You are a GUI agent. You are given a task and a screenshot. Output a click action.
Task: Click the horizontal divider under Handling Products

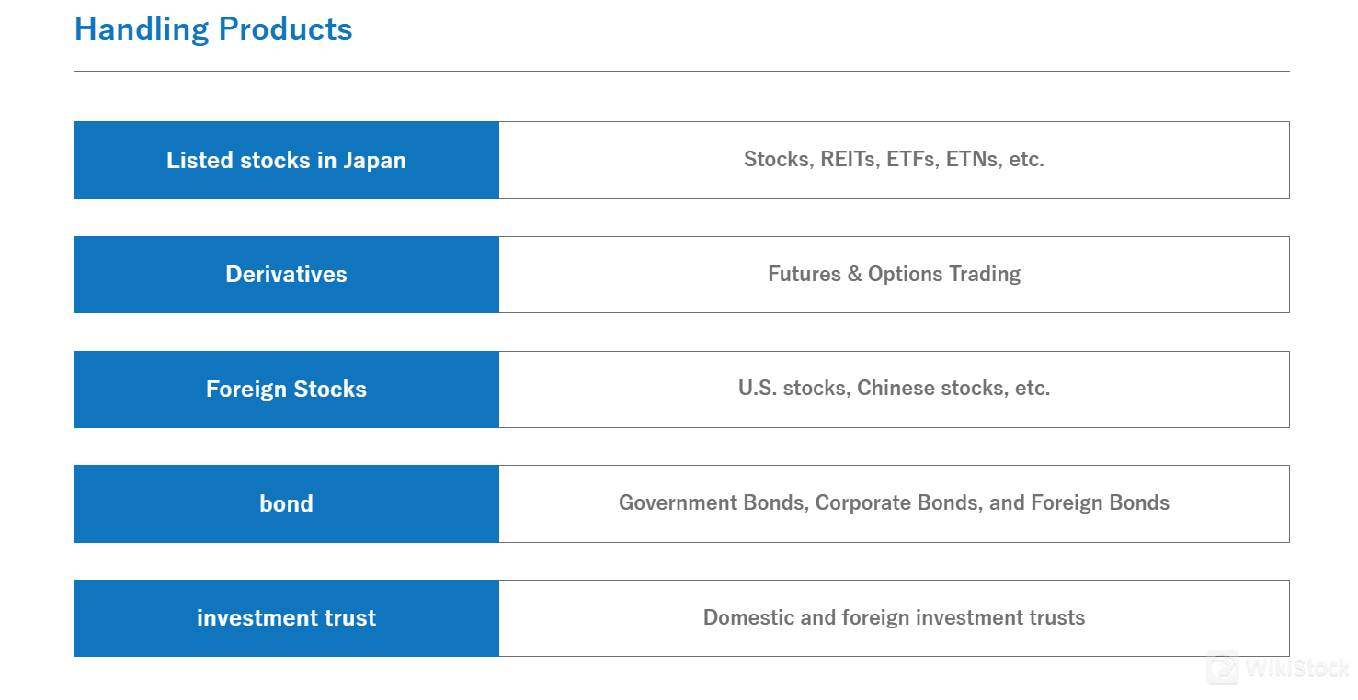point(681,71)
